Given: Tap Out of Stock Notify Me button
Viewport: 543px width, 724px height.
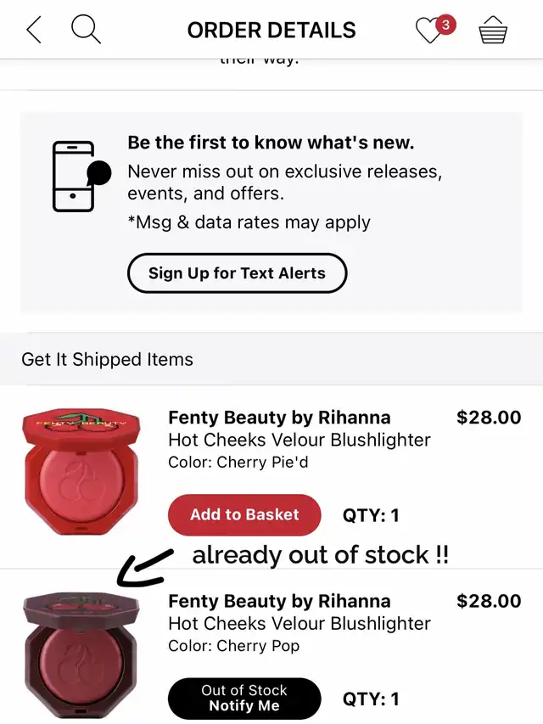Looking at the screenshot, I should [x=244, y=699].
